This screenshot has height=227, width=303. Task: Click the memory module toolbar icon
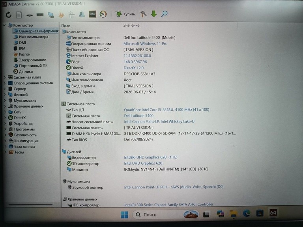40,15
